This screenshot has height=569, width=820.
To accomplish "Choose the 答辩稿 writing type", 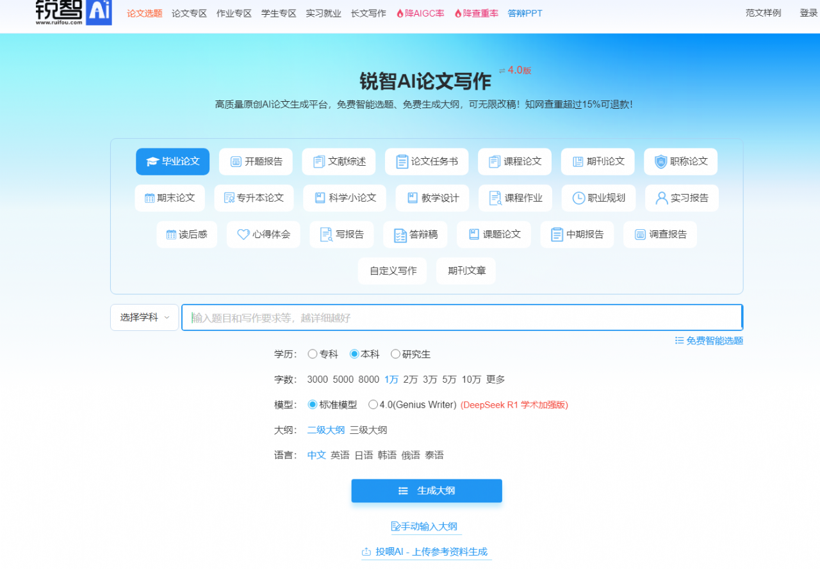I will [414, 234].
